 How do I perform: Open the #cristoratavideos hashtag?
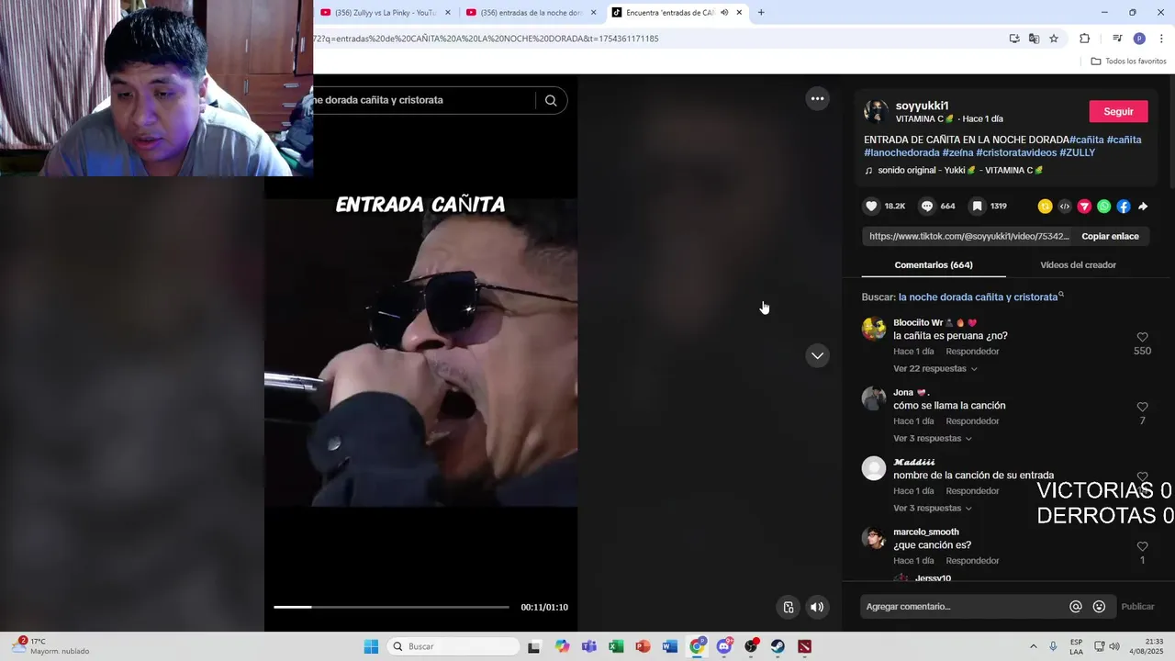(1016, 153)
